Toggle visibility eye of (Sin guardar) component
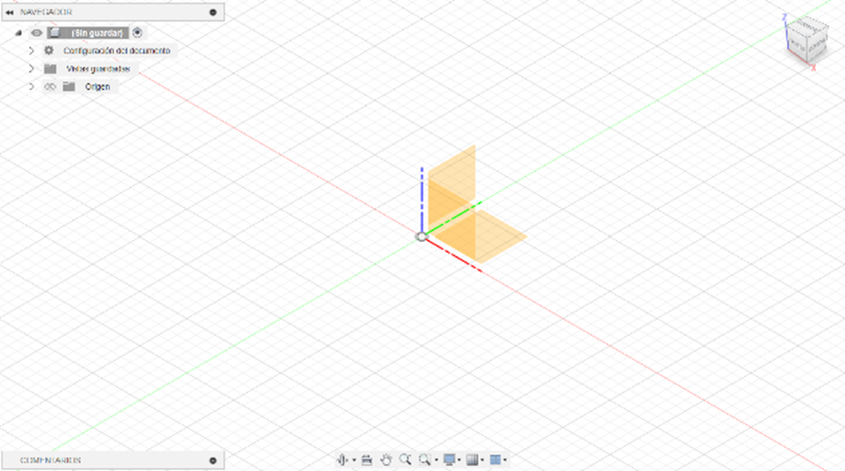This screenshot has width=845, height=471. pyautogui.click(x=36, y=33)
